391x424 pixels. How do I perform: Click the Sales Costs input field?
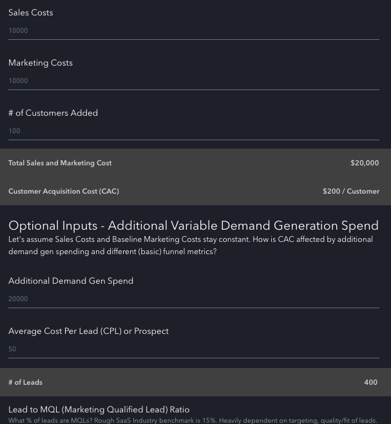pyautogui.click(x=193, y=30)
